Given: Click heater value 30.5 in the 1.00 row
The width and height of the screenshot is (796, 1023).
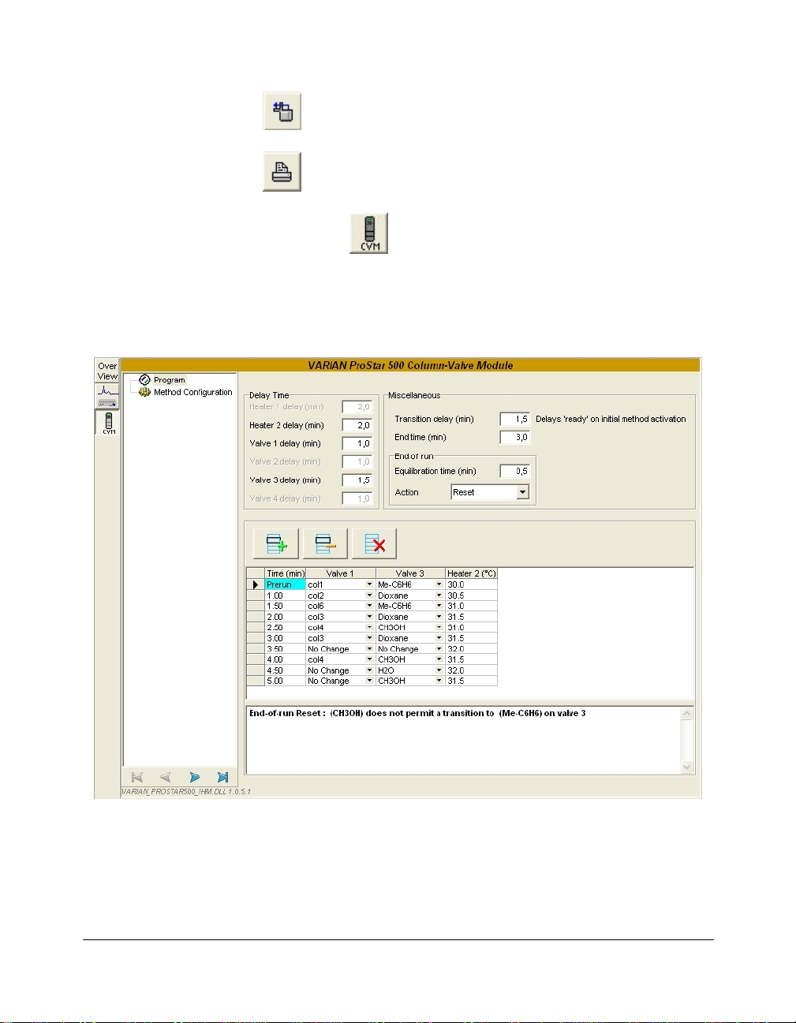Looking at the screenshot, I should [472, 596].
